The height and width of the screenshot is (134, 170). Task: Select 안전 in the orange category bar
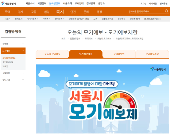pyautogui.click(x=73, y=12)
